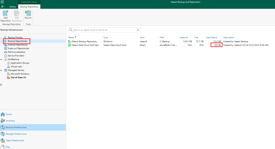The image size is (275, 149).
Task: Click the Files navigation icon
Action: [3, 147]
